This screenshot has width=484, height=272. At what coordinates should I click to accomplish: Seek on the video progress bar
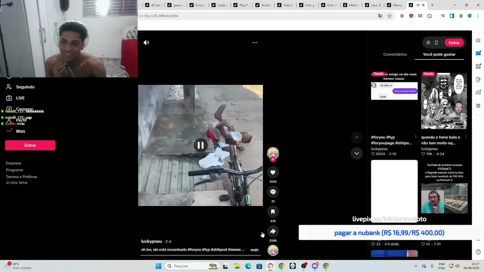point(200,255)
